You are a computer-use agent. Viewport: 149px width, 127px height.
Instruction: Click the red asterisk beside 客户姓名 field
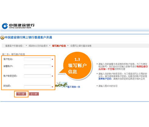click(52, 59)
